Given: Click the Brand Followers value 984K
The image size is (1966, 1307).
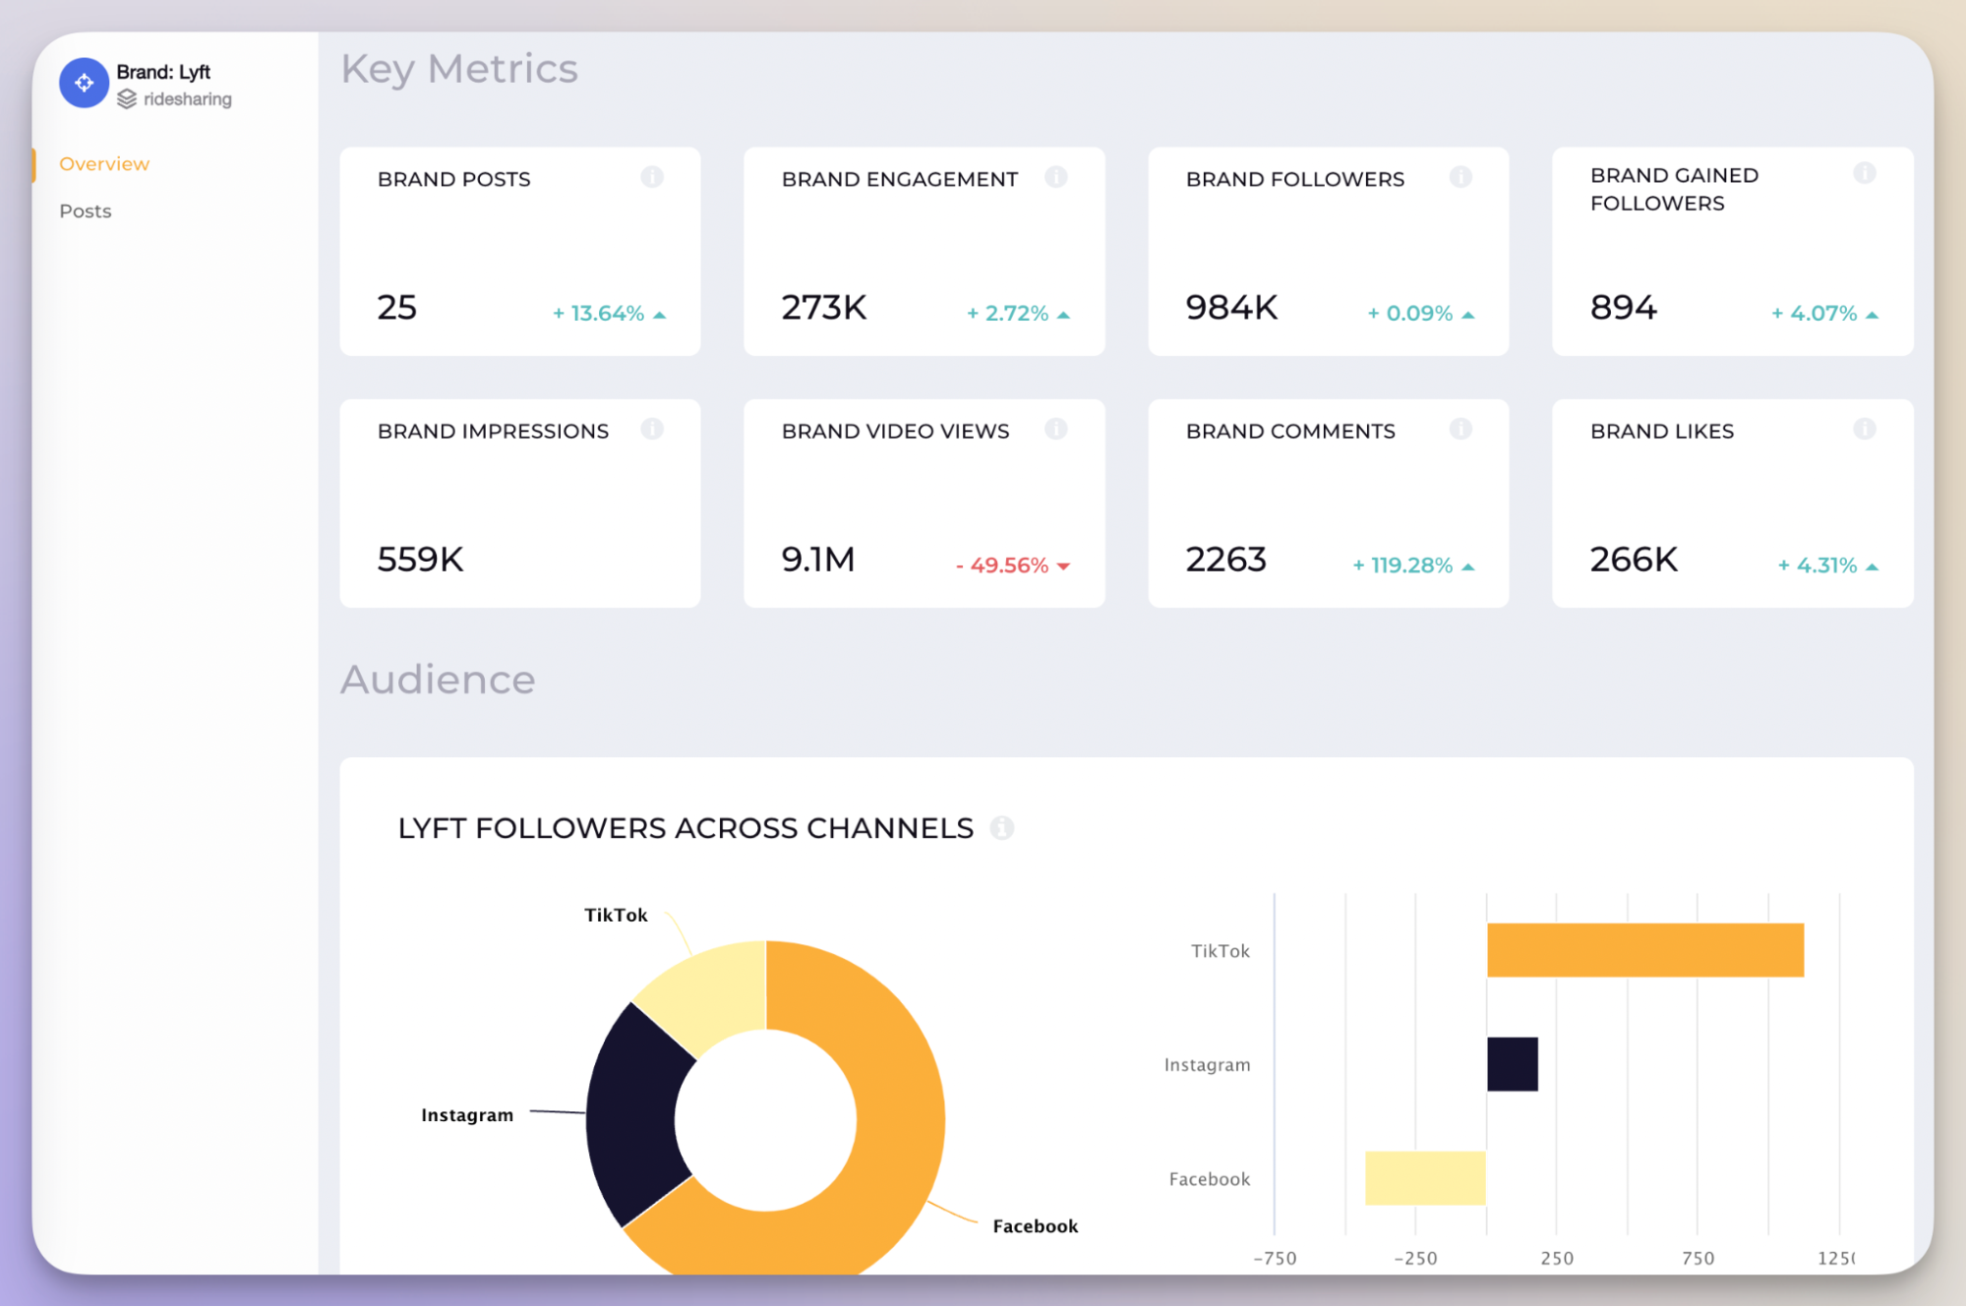Looking at the screenshot, I should tap(1231, 308).
